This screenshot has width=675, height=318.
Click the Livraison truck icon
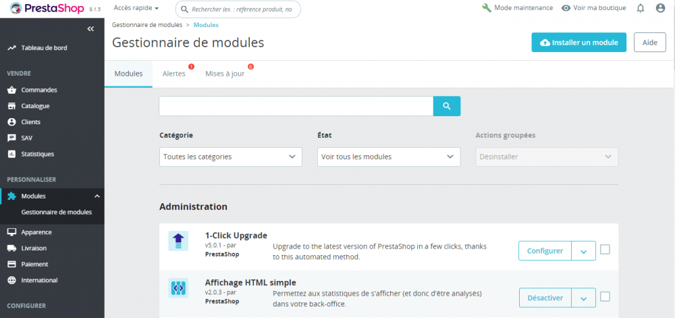pos(12,248)
